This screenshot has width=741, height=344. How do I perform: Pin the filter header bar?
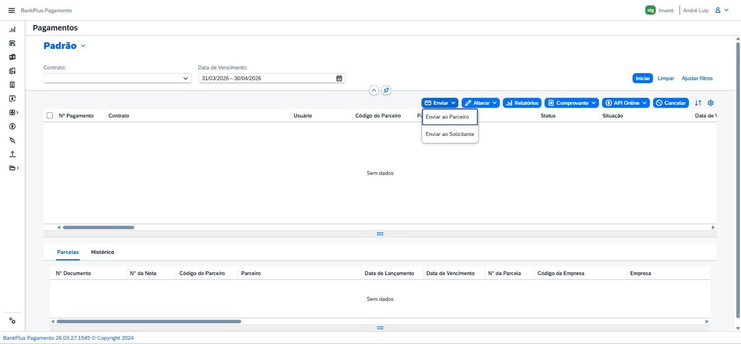[x=386, y=90]
